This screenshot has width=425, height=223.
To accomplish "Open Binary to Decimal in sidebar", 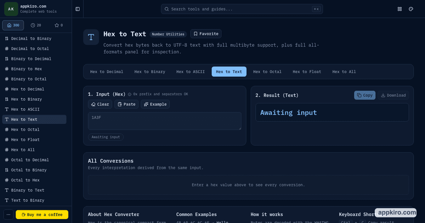I will [x=34, y=59].
